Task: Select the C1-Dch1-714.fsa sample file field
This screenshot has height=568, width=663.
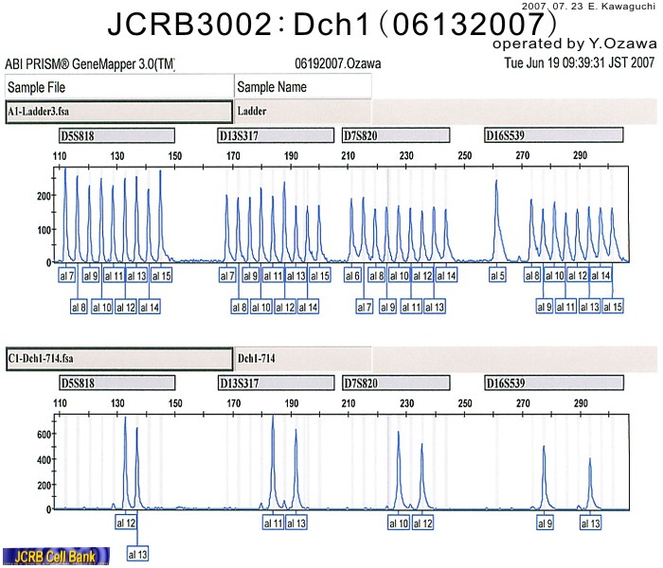Action: point(119,359)
